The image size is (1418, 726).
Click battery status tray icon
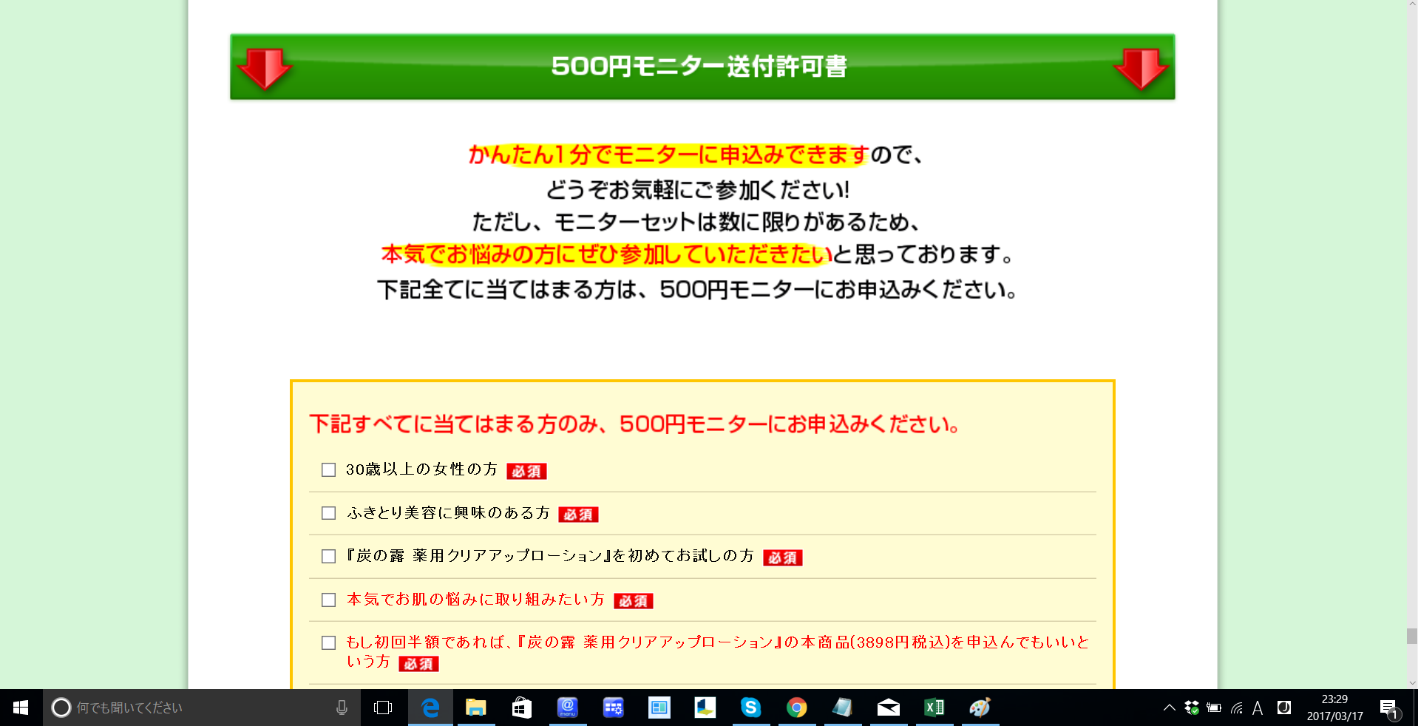click(1213, 708)
